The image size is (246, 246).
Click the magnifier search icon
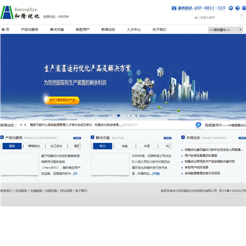coord(242,17)
